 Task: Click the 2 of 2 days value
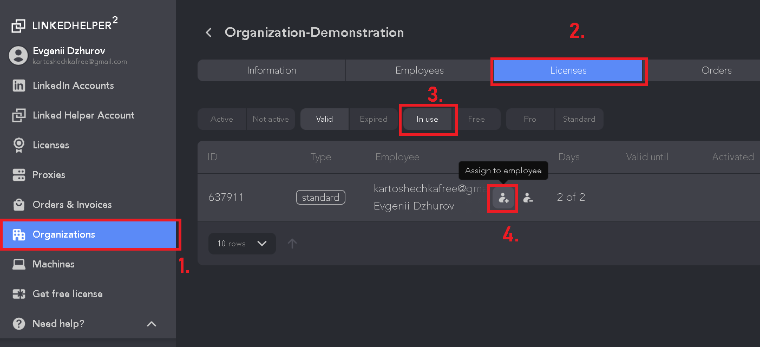pos(571,198)
